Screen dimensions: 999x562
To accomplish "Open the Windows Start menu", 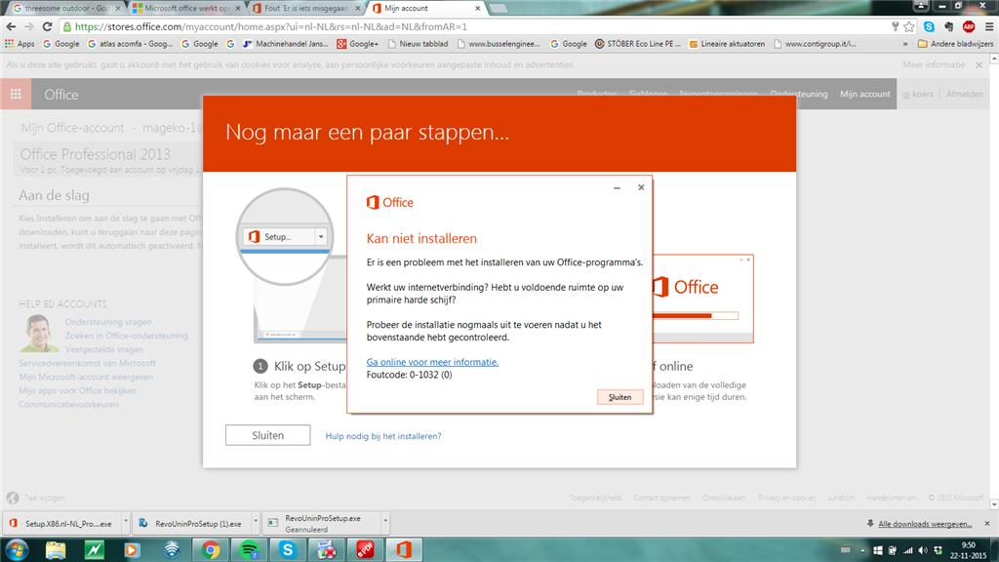I will click(17, 550).
